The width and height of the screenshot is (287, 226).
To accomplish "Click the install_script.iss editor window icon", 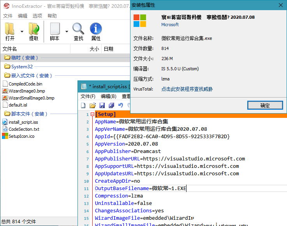I will (84, 86).
